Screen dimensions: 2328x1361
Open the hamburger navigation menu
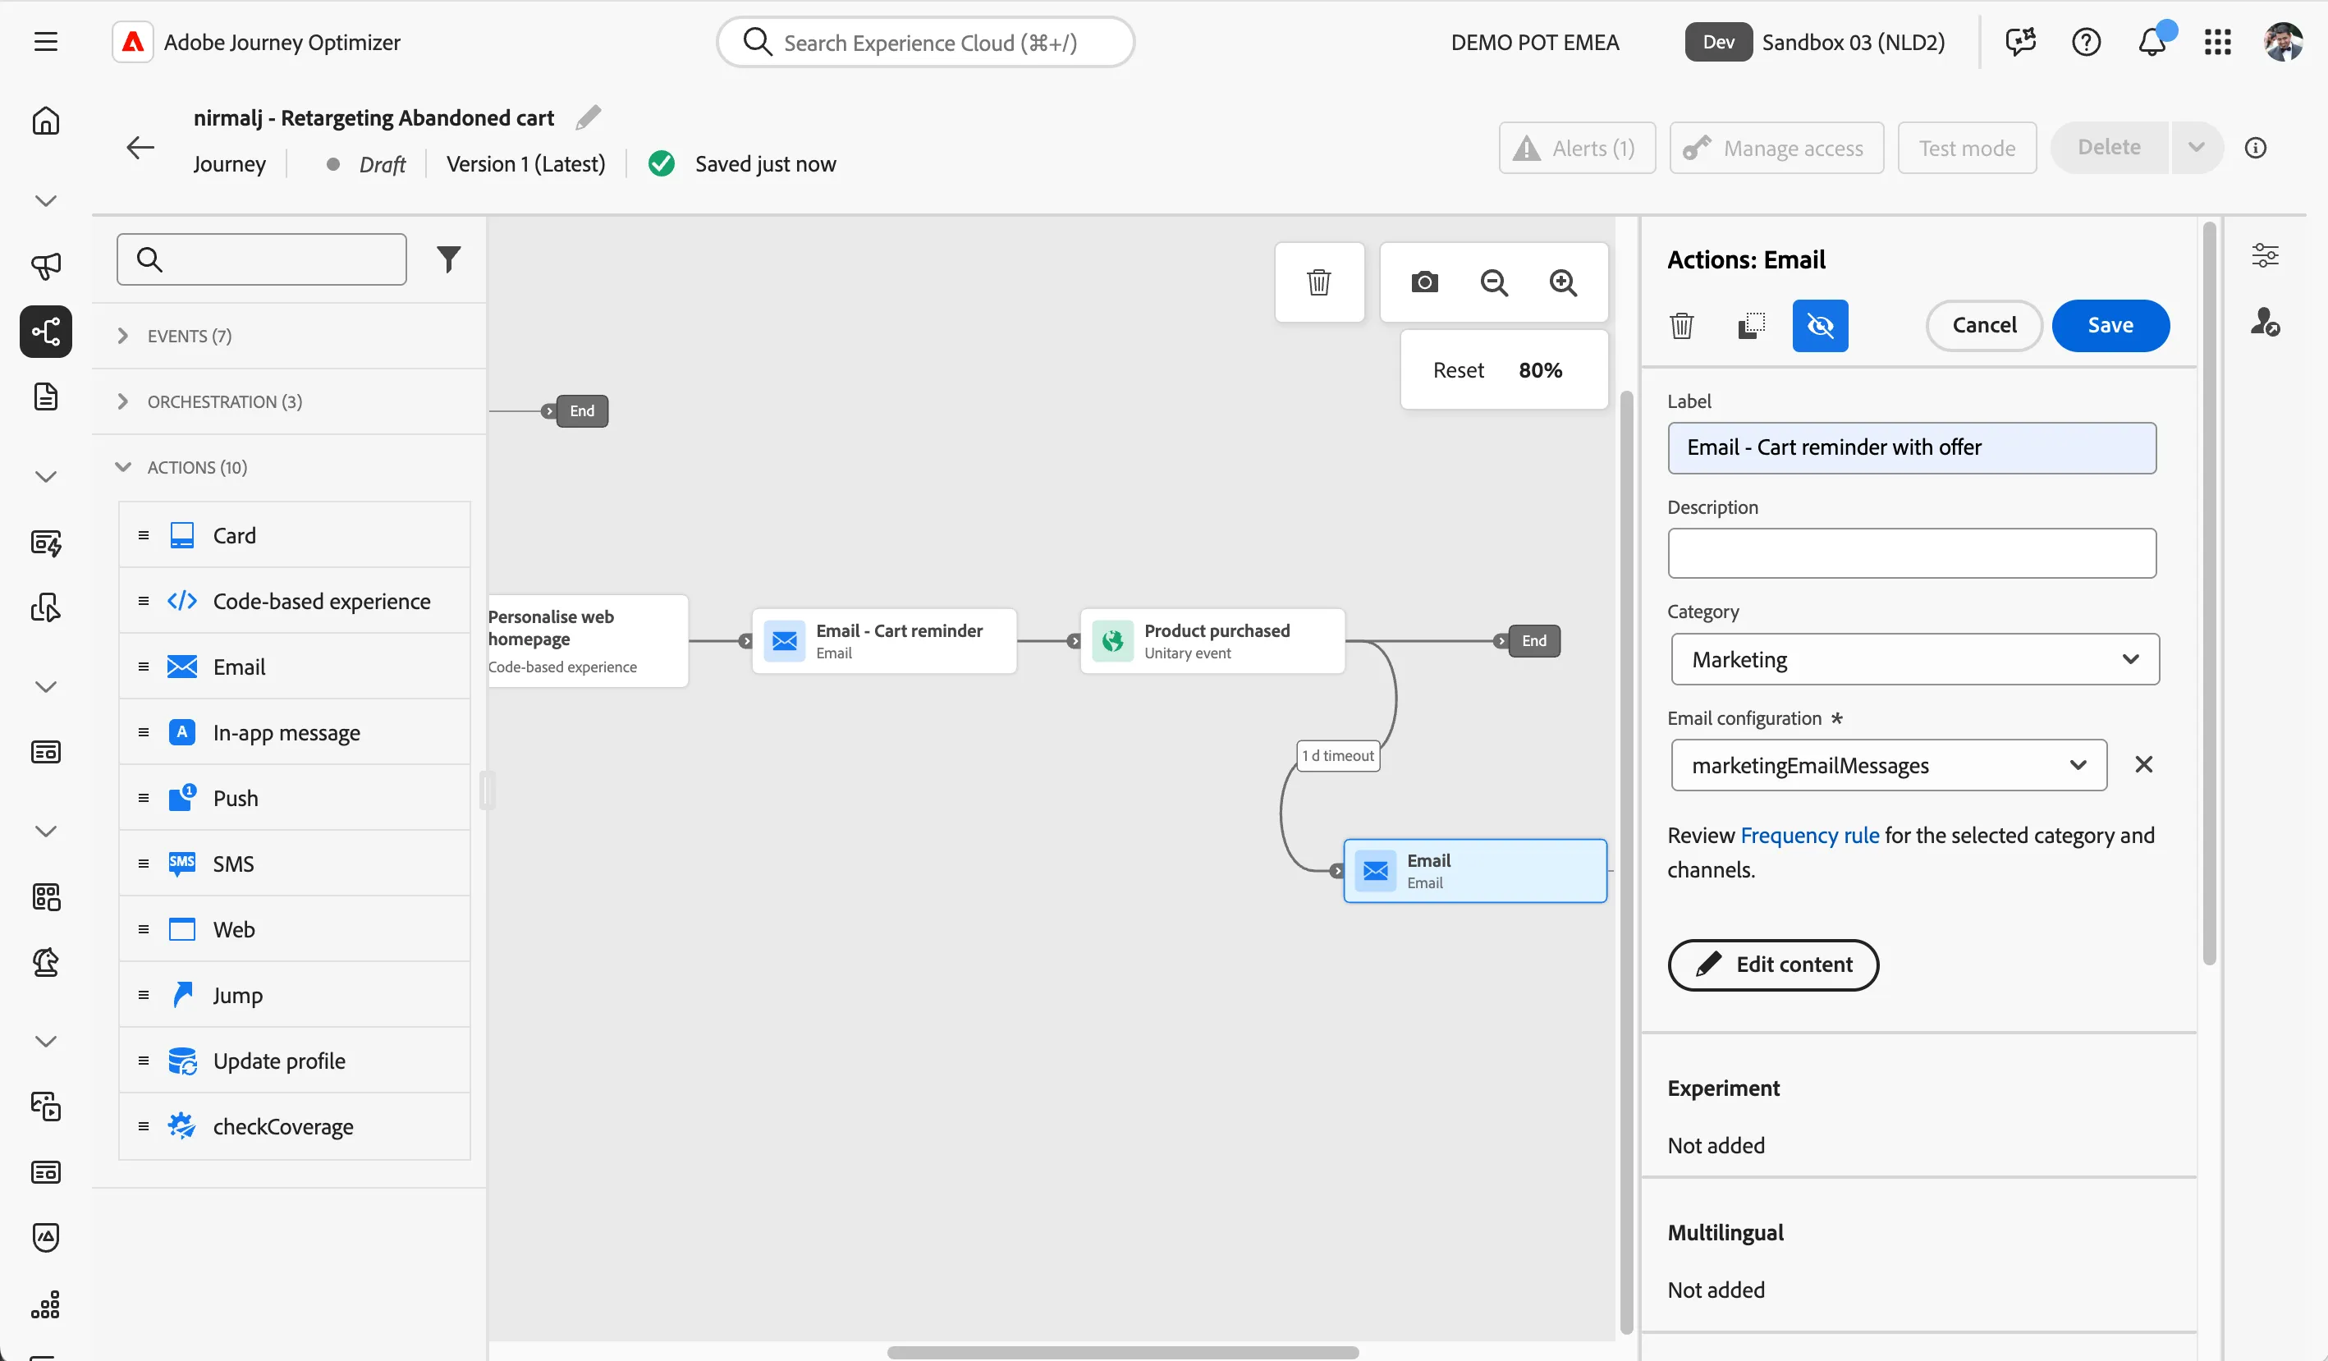pyautogui.click(x=45, y=42)
